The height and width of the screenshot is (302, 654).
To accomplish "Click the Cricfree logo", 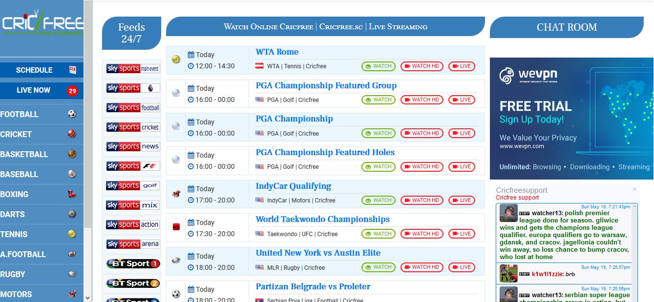I will (42, 23).
